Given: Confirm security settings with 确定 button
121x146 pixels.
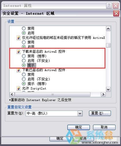Looking at the screenshot, I should [x=79, y=127].
